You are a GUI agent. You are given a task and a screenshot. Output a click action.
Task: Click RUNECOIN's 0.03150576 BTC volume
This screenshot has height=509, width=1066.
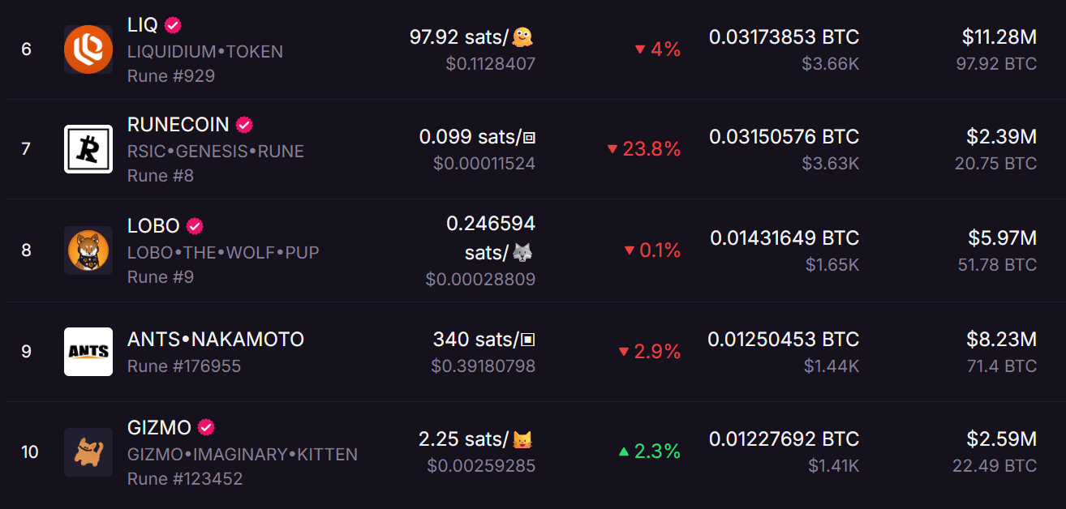tap(784, 137)
